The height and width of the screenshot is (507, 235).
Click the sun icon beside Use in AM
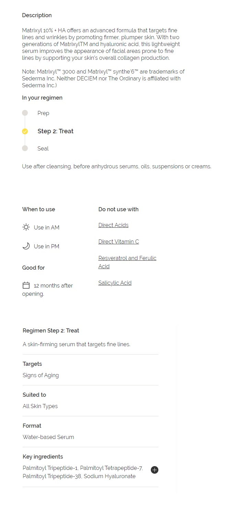26,227
